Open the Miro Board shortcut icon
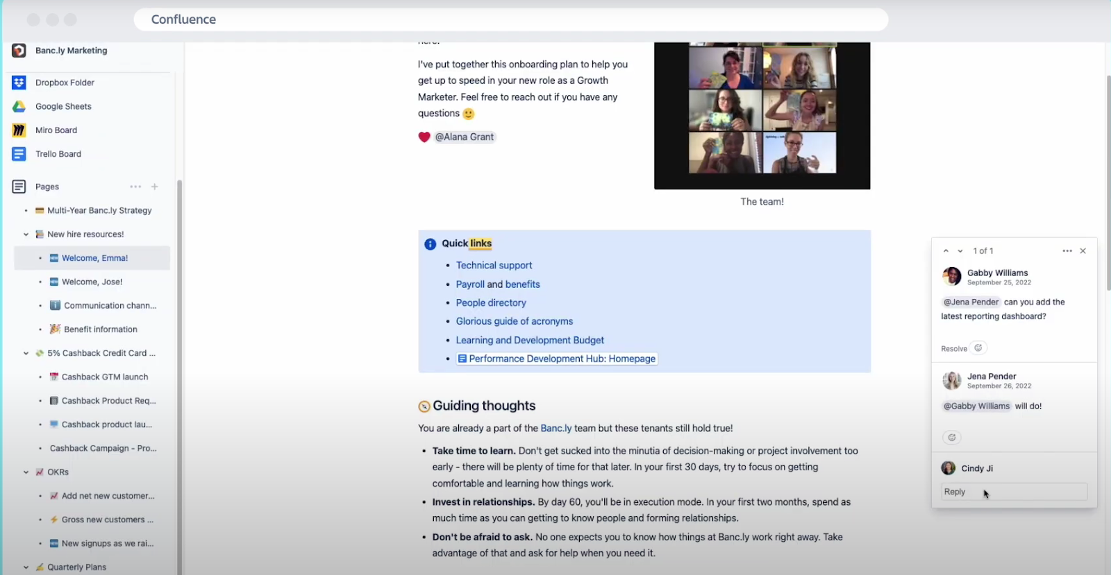The image size is (1111, 575). (x=19, y=130)
